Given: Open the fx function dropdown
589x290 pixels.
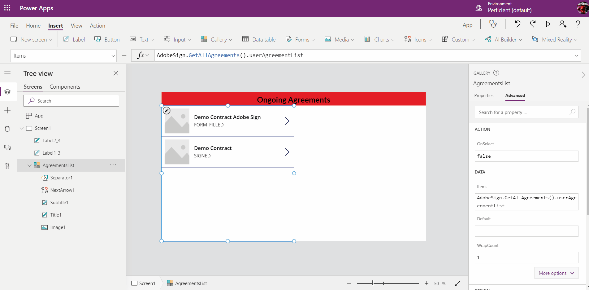Looking at the screenshot, I should [x=143, y=55].
